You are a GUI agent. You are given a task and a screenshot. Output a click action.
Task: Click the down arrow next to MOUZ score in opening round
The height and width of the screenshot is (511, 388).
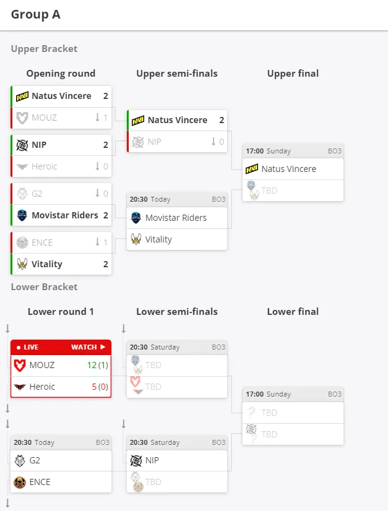point(97,118)
